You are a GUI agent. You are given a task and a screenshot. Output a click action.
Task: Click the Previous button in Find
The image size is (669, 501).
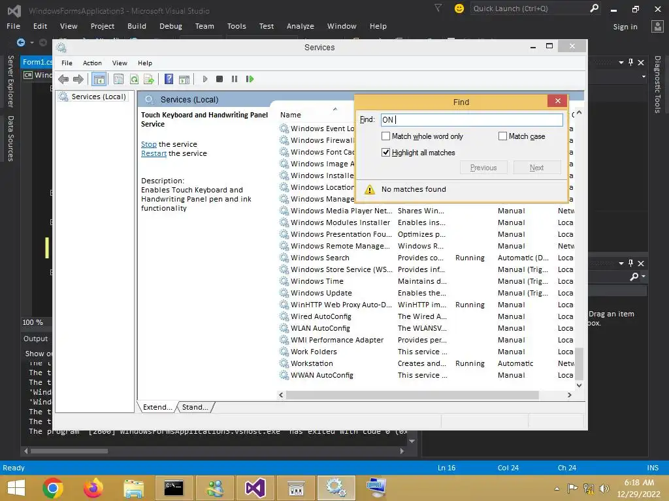(x=483, y=168)
